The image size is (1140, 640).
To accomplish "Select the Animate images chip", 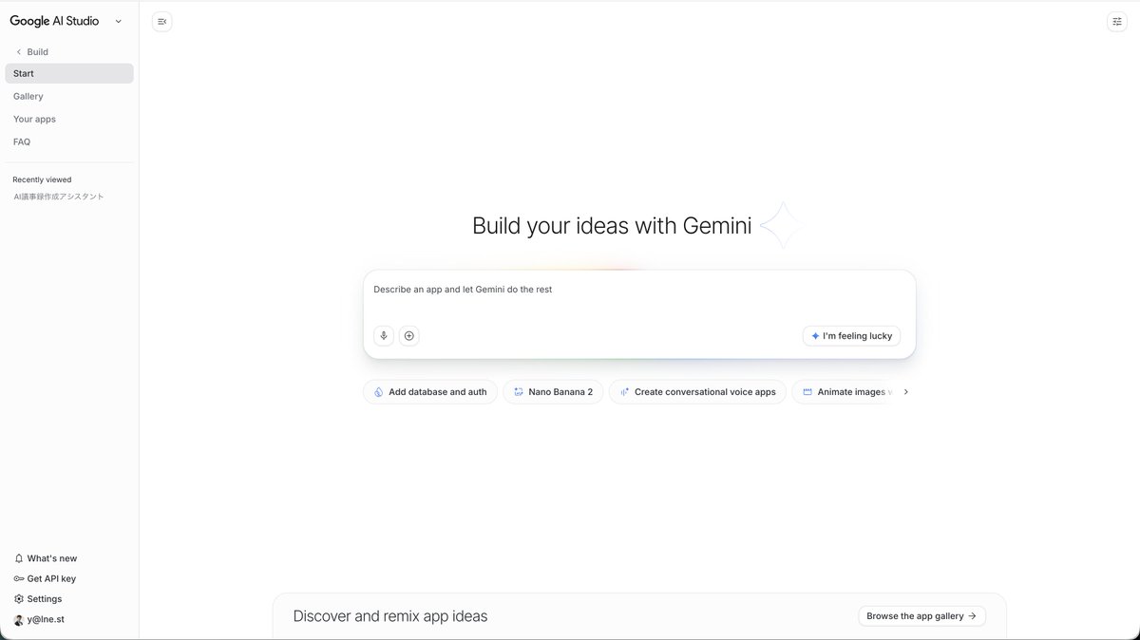I will coord(844,391).
